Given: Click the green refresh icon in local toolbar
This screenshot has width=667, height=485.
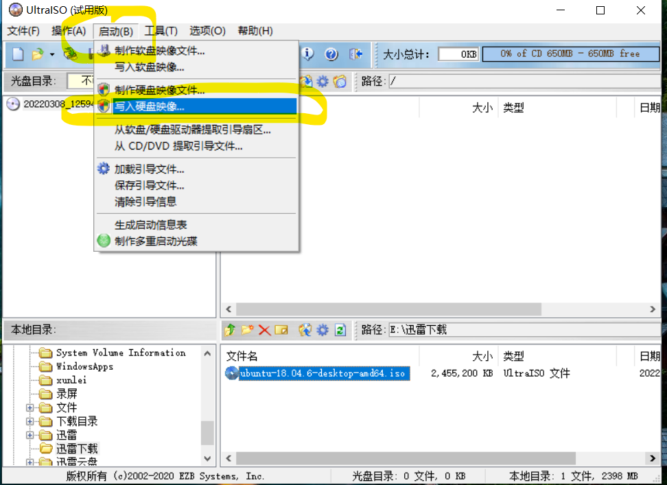Looking at the screenshot, I should point(340,330).
